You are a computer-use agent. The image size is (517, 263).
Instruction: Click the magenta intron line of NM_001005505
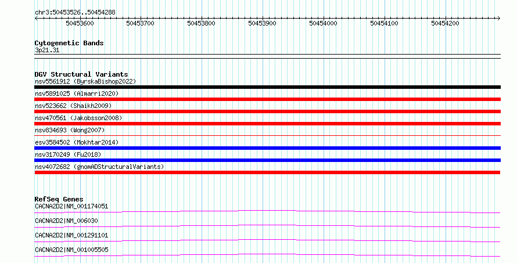pos(267,254)
